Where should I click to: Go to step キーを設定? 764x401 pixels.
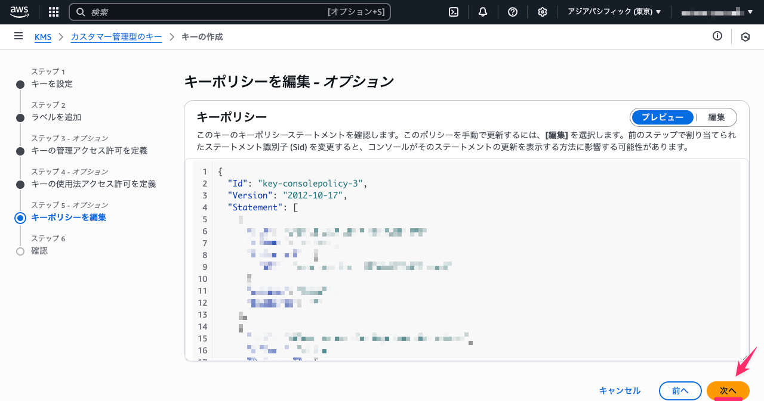(52, 84)
